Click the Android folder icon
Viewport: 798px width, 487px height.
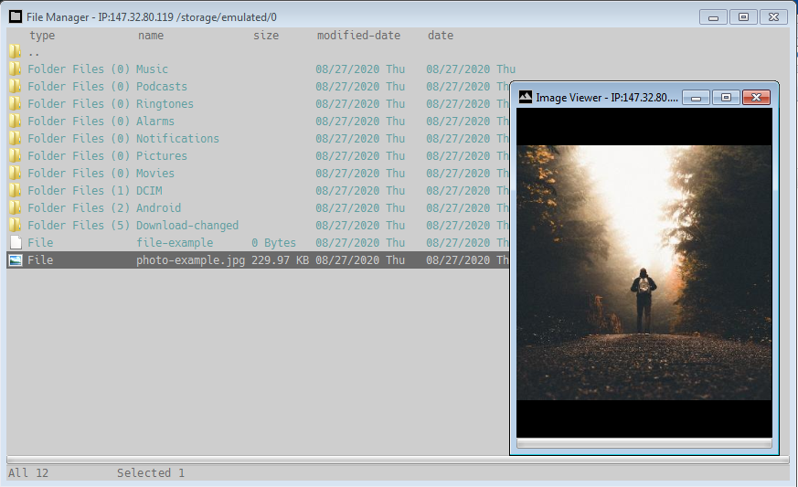point(15,207)
